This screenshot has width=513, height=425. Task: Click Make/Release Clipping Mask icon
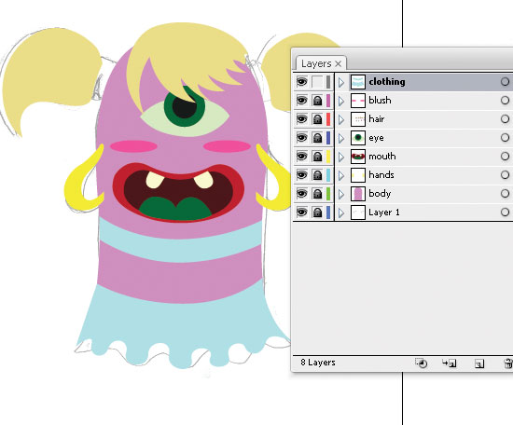421,363
